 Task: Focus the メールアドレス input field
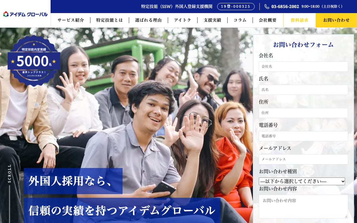(303, 159)
